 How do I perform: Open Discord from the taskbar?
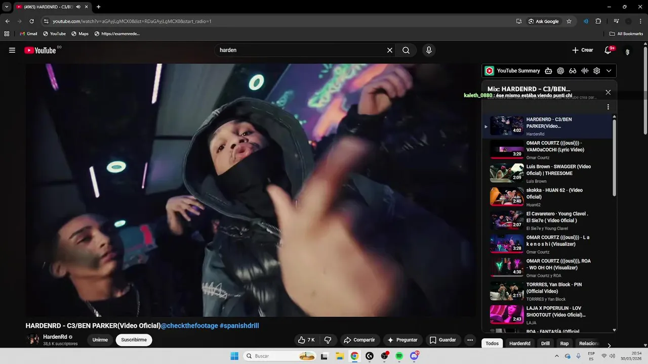coord(414,356)
